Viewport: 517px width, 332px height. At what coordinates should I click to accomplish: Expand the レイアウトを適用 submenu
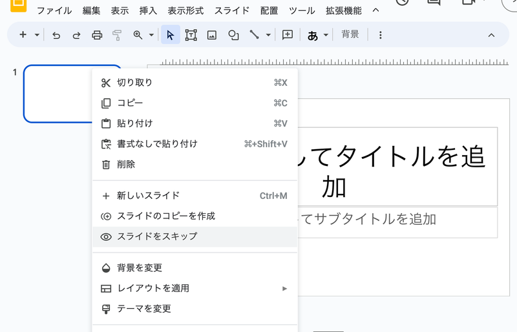pos(195,288)
